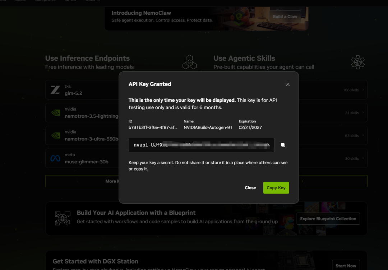Click the API Key Granted dialog title
This screenshot has height=270, width=388.
coord(150,84)
